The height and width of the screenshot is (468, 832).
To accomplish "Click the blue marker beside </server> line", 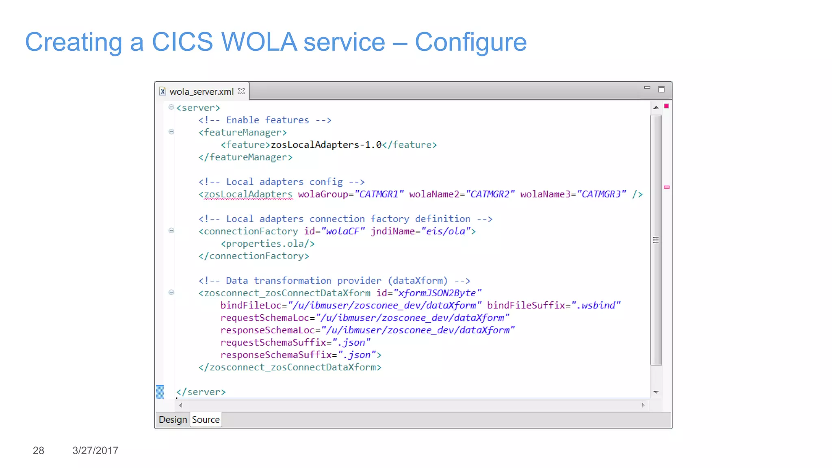I will [160, 392].
